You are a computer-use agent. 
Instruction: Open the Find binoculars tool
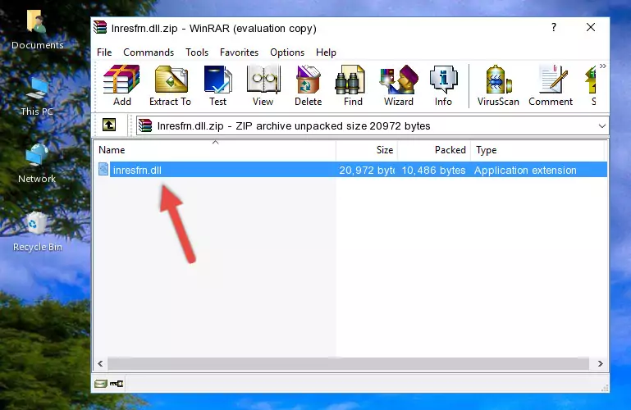353,85
